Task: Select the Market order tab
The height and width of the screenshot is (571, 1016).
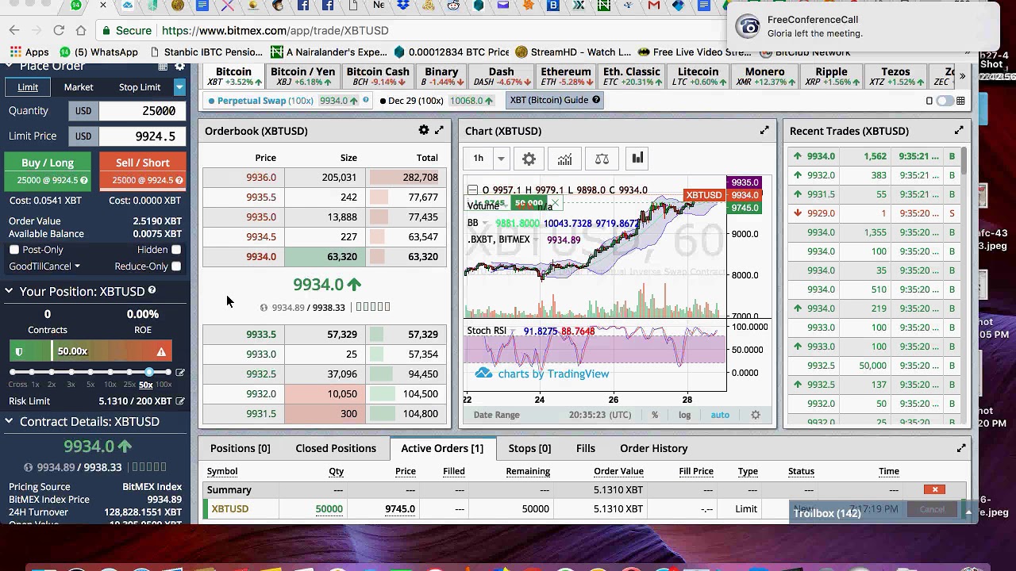Action: (79, 87)
